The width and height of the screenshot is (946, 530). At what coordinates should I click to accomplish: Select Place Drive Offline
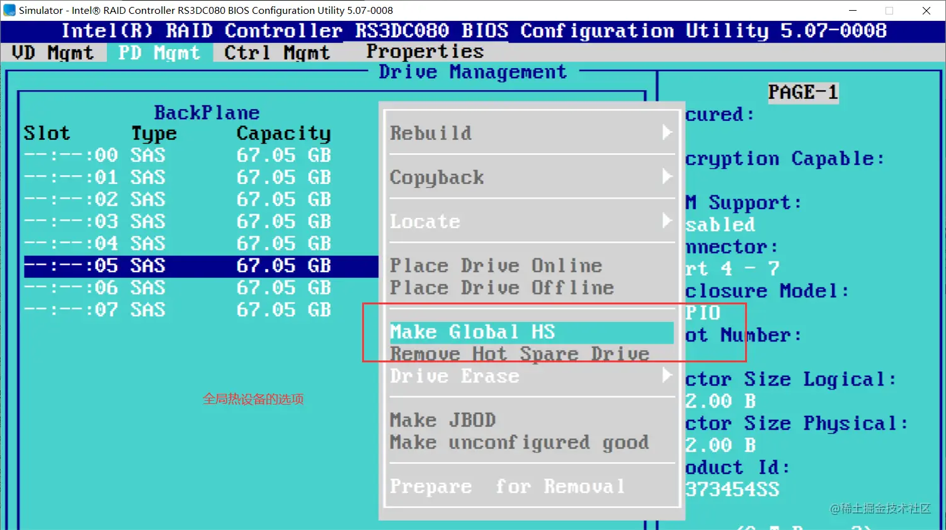tap(502, 288)
